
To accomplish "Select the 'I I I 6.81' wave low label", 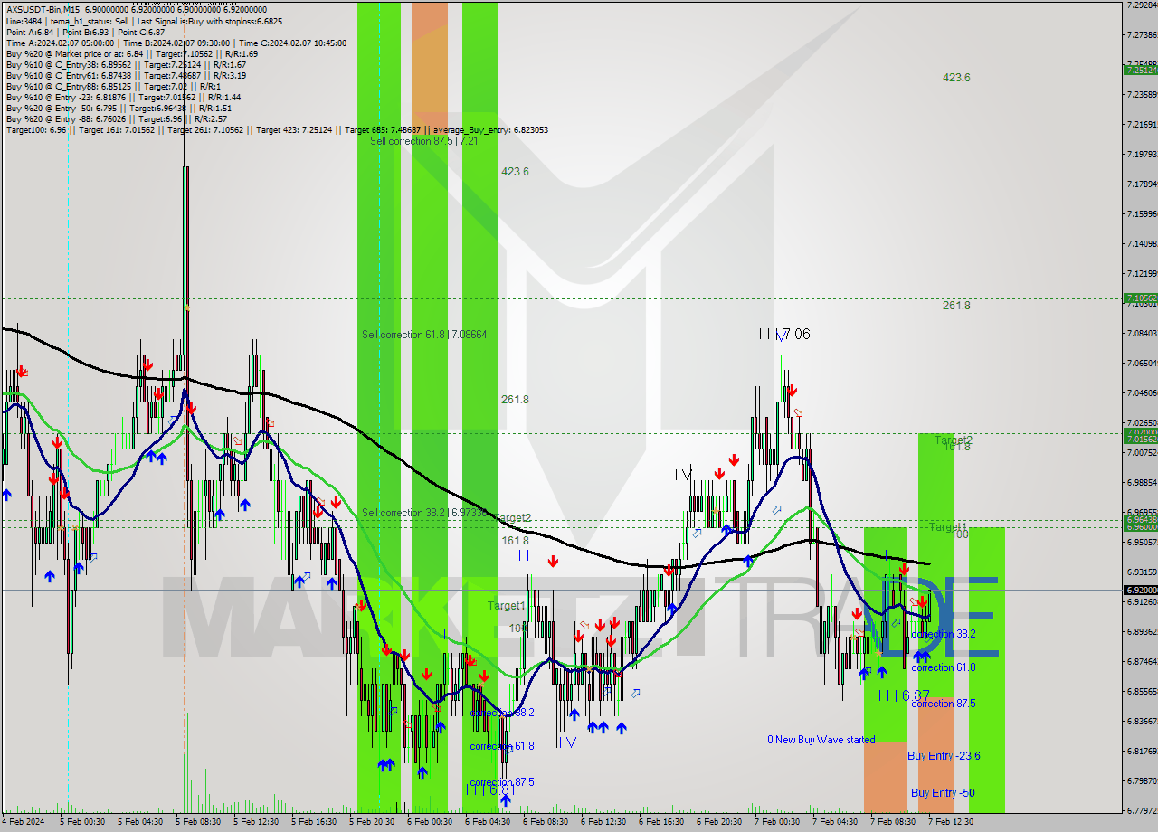I will tap(489, 789).
